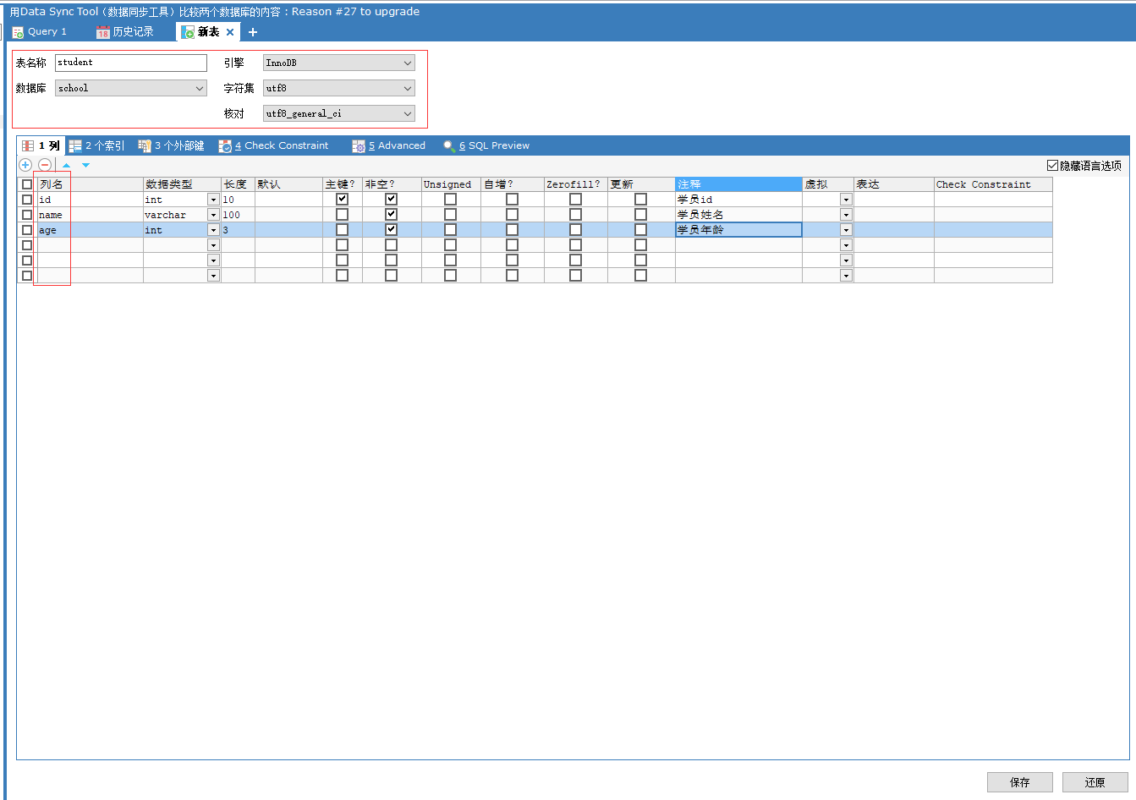Open the 5 Advanced tab
The width and height of the screenshot is (1136, 800).
(x=389, y=145)
